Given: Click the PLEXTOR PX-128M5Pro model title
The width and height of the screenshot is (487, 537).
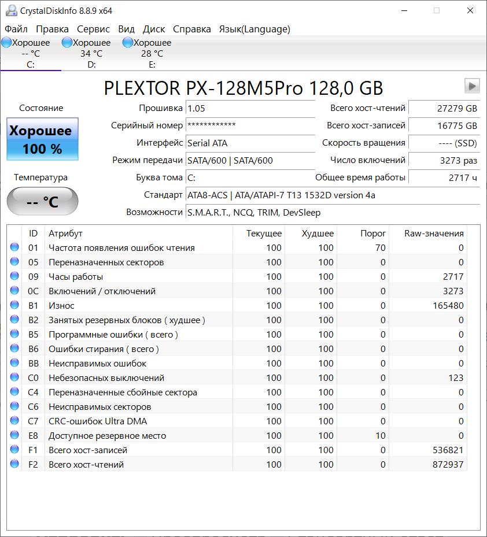Looking at the screenshot, I should tap(244, 88).
